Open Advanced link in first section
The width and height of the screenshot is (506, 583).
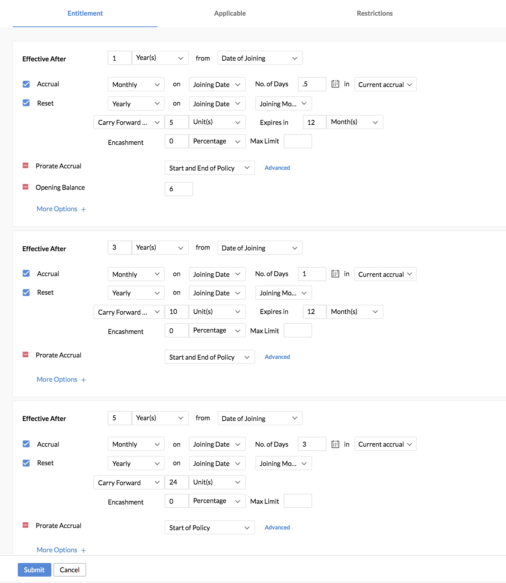[x=277, y=168]
